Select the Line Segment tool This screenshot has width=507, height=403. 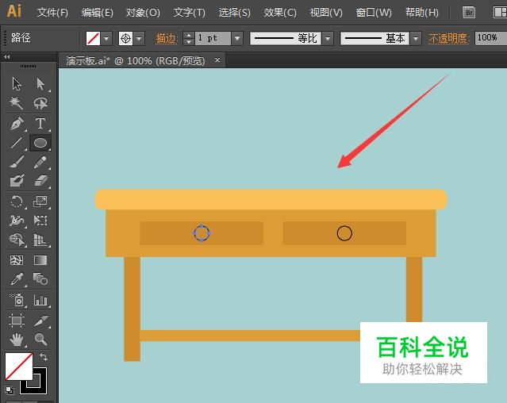(17, 143)
